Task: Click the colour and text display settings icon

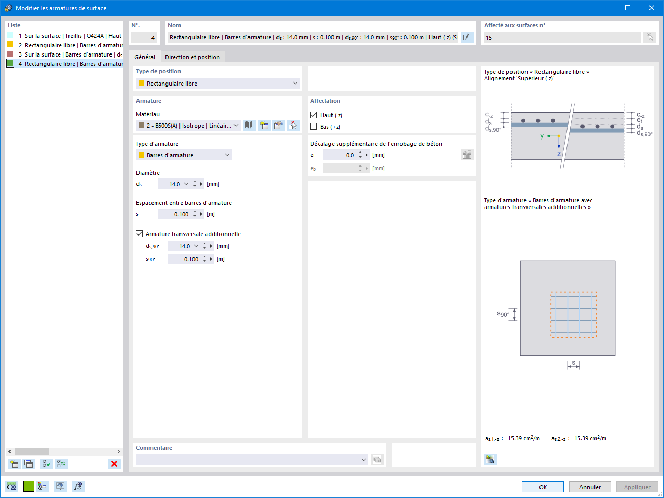Action: coord(43,486)
